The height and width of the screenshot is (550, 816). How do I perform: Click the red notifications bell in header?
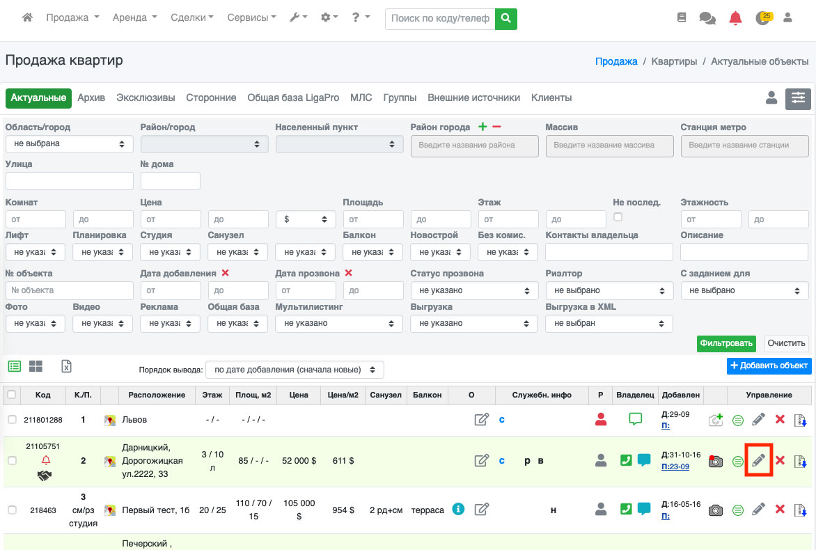(735, 18)
